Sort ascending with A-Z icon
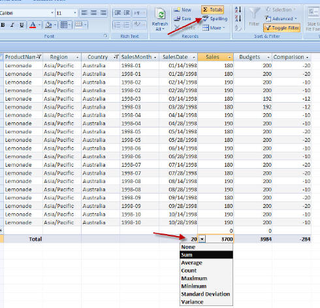This screenshot has height=308, width=320. click(x=238, y=10)
